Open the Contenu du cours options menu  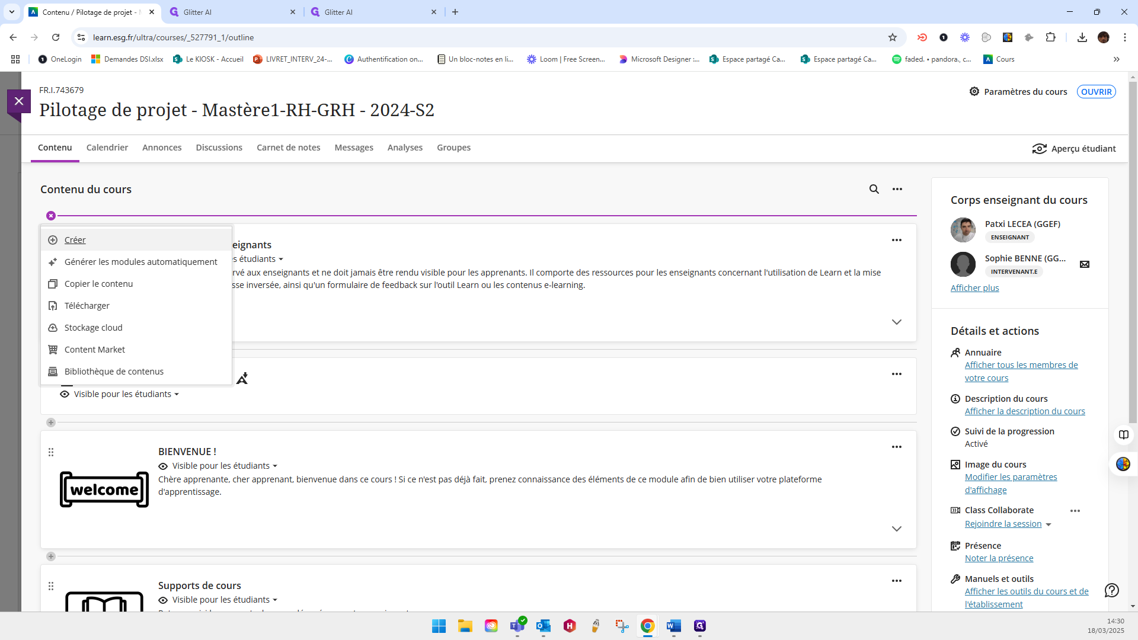click(897, 189)
